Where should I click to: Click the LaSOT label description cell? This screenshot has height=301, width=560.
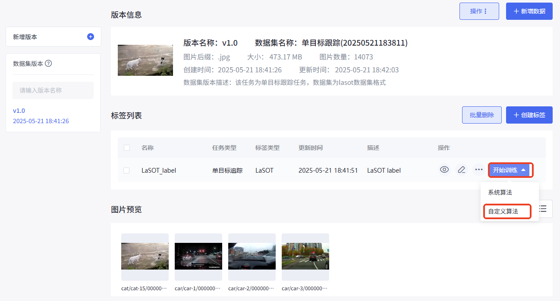tap(384, 171)
